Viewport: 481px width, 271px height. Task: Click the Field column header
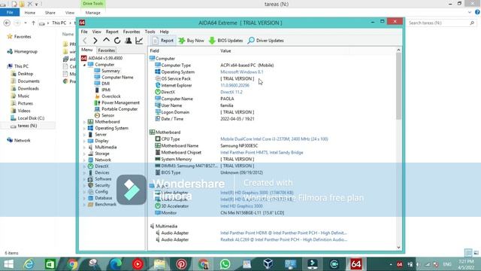[154, 51]
